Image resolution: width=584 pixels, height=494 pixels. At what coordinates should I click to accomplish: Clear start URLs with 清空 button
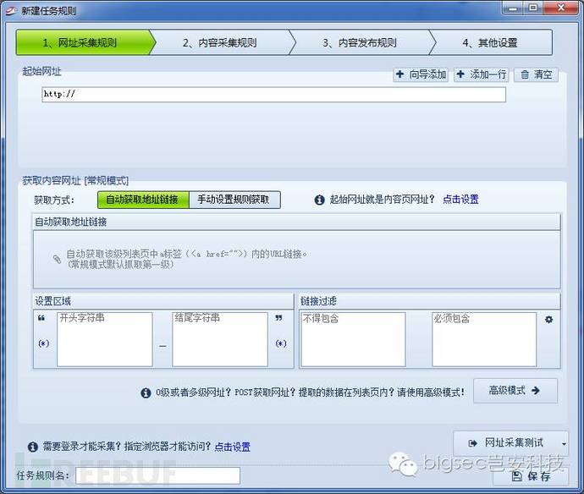click(536, 74)
